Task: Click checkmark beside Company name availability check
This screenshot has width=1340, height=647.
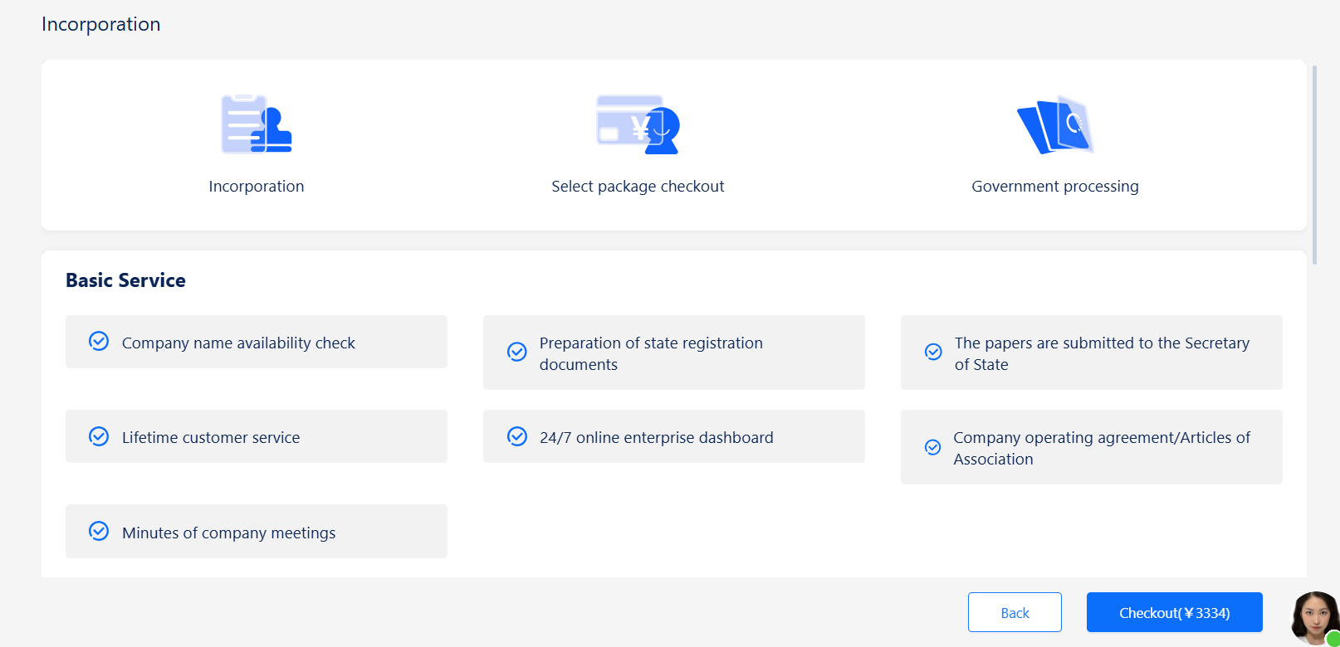Action: point(99,342)
